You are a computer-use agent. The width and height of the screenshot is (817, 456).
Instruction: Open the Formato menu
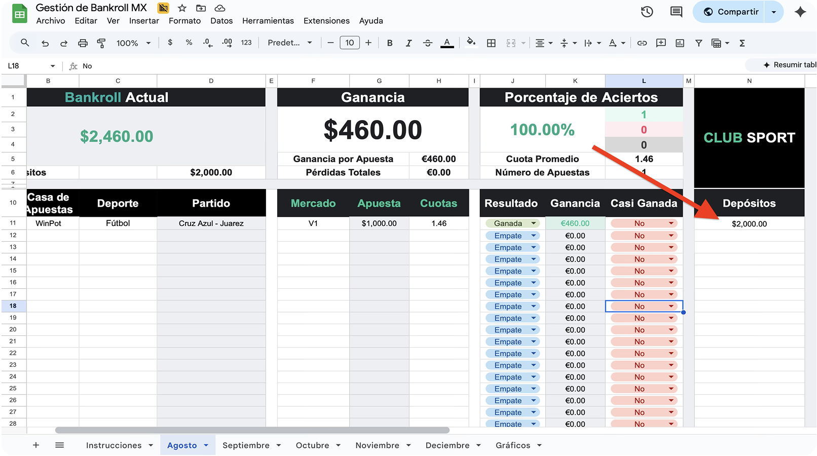pyautogui.click(x=184, y=21)
